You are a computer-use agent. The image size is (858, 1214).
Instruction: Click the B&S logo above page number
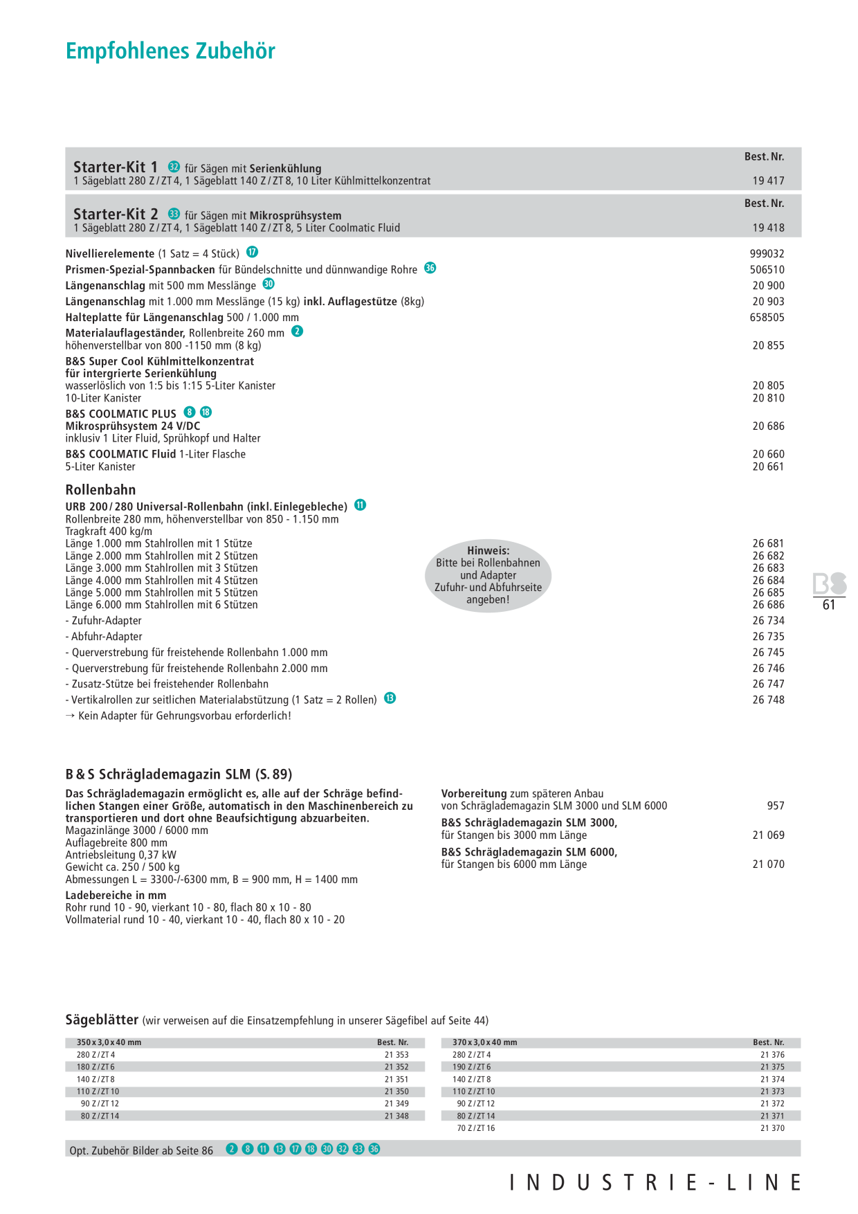tap(830, 584)
